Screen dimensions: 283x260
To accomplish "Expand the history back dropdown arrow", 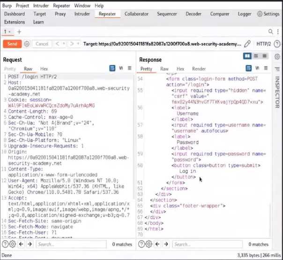I will pyautogui.click(x=64, y=44).
